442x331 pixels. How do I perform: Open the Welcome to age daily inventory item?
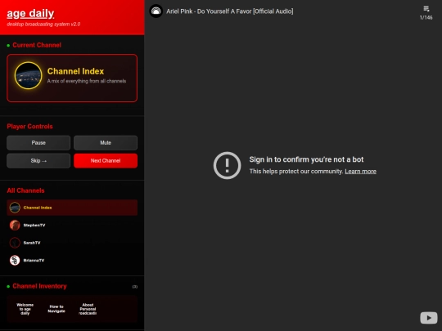(25, 309)
